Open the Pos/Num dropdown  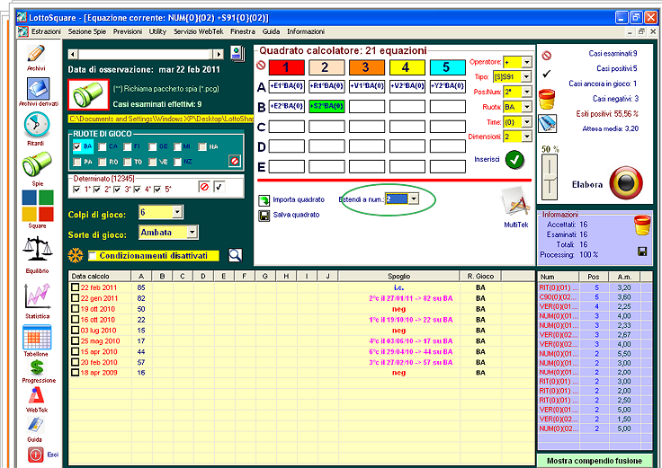(x=526, y=92)
